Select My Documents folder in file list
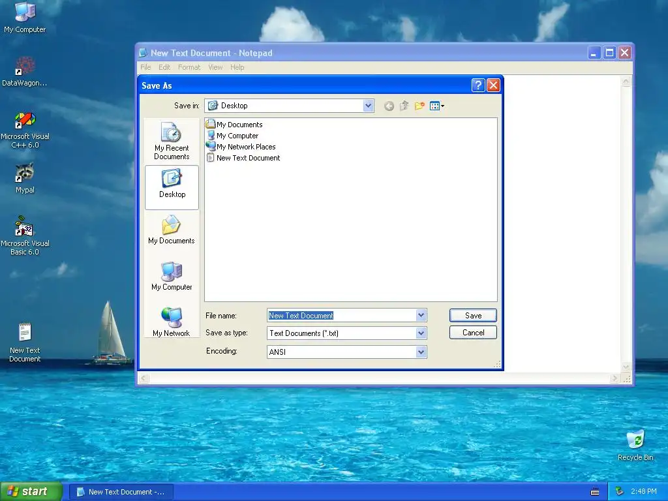The height and width of the screenshot is (501, 668). coord(234,125)
